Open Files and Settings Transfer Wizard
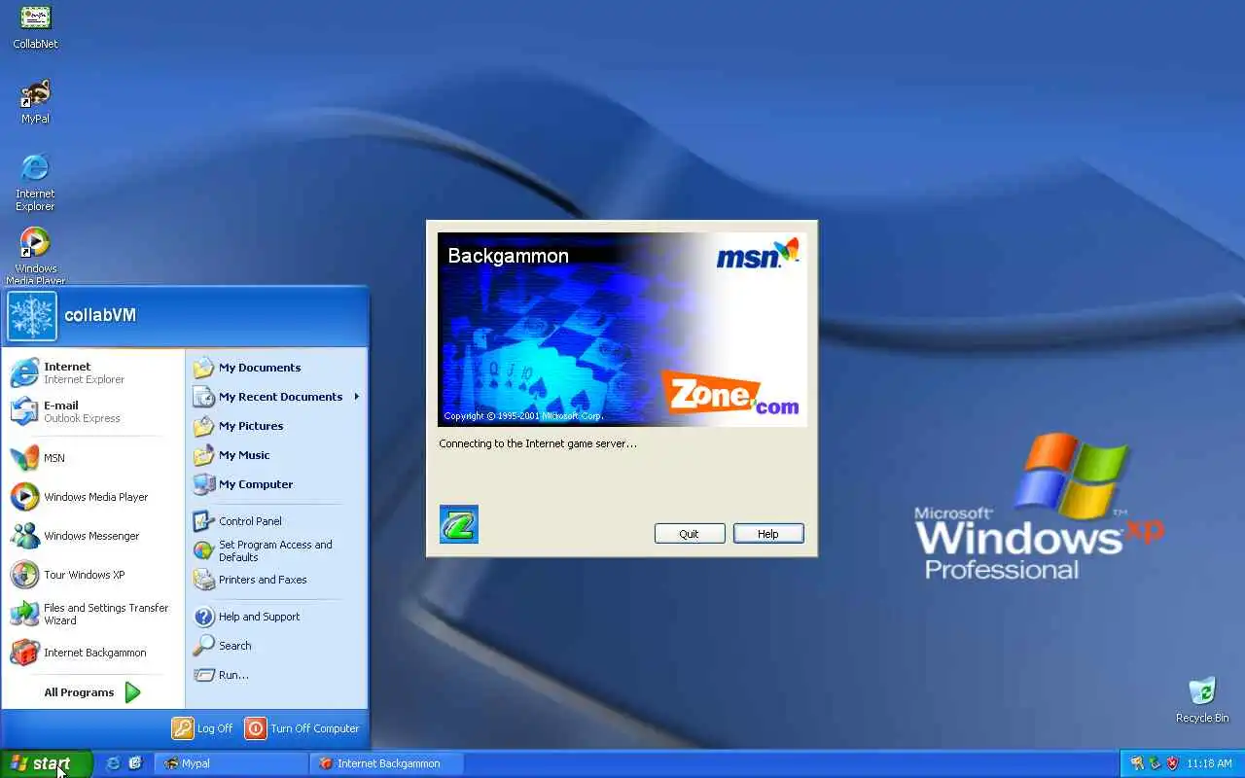The image size is (1245, 778). tap(93, 614)
